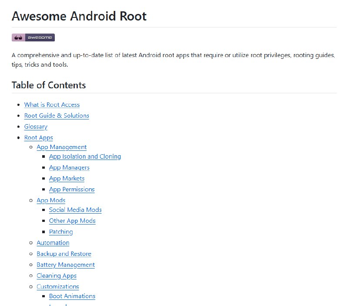This screenshot has height=306, width=348.
Task: Go to the App Permissions link
Action: click(72, 189)
